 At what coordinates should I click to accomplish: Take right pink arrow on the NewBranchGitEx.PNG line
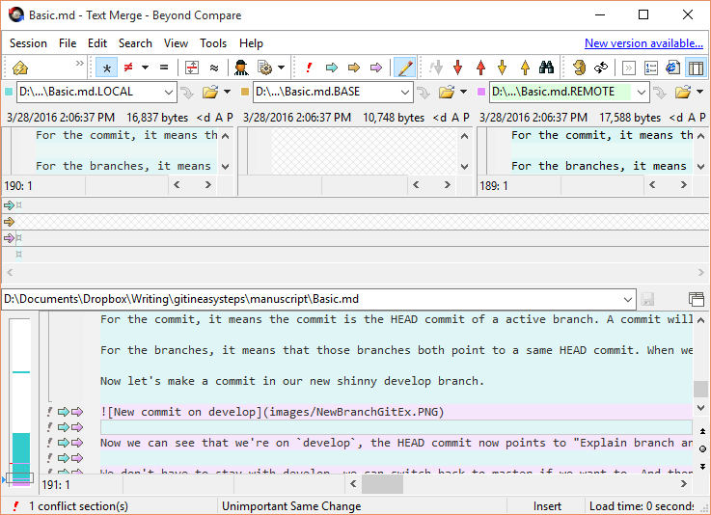tap(77, 412)
